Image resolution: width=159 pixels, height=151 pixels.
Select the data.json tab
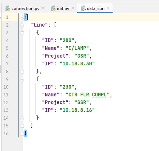click(x=95, y=8)
